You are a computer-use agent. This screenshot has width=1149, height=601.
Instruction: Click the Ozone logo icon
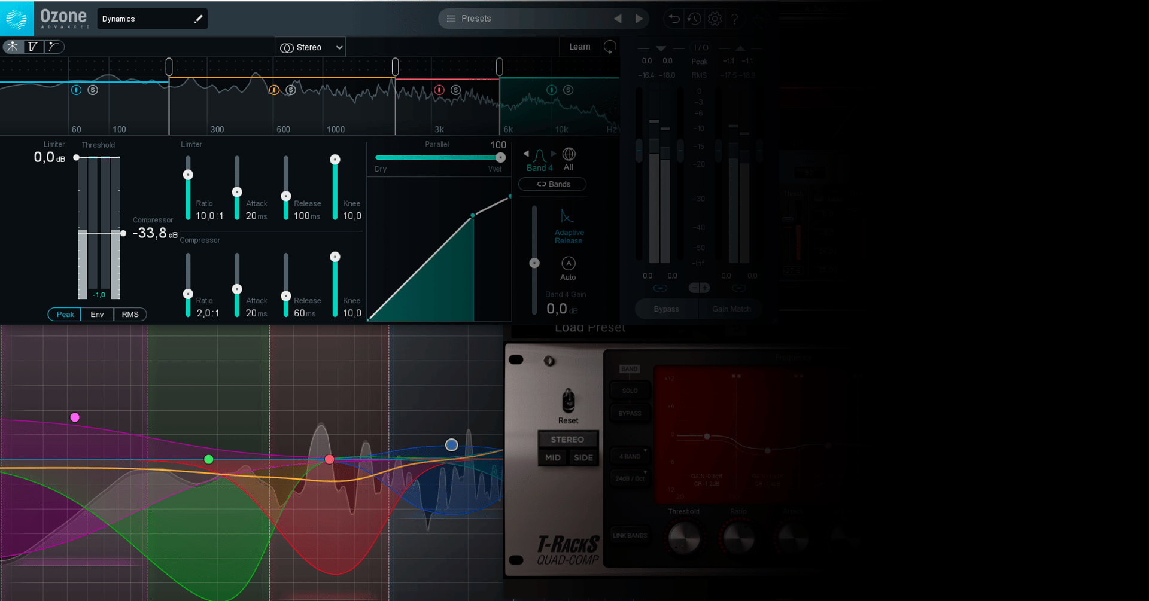pyautogui.click(x=17, y=19)
